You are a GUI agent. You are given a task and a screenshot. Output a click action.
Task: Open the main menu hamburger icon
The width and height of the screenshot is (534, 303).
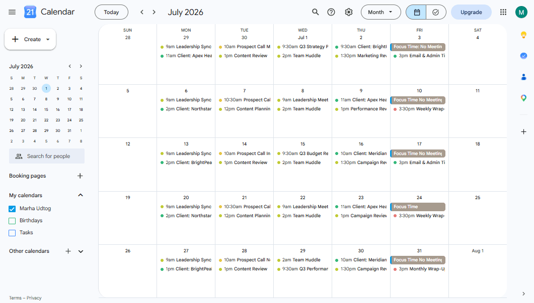pos(12,12)
